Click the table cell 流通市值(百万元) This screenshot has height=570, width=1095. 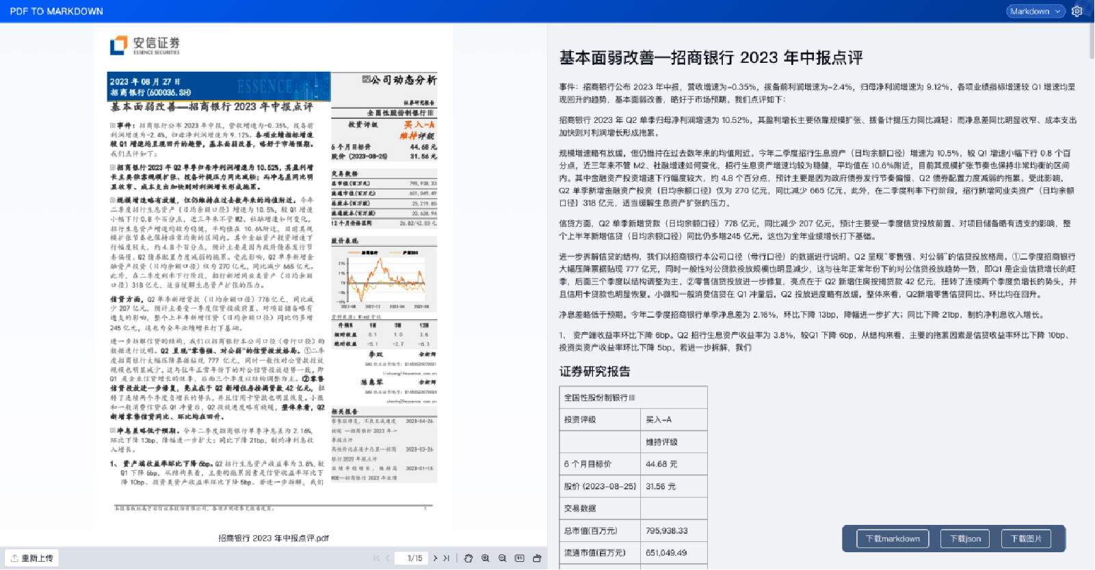600,553
